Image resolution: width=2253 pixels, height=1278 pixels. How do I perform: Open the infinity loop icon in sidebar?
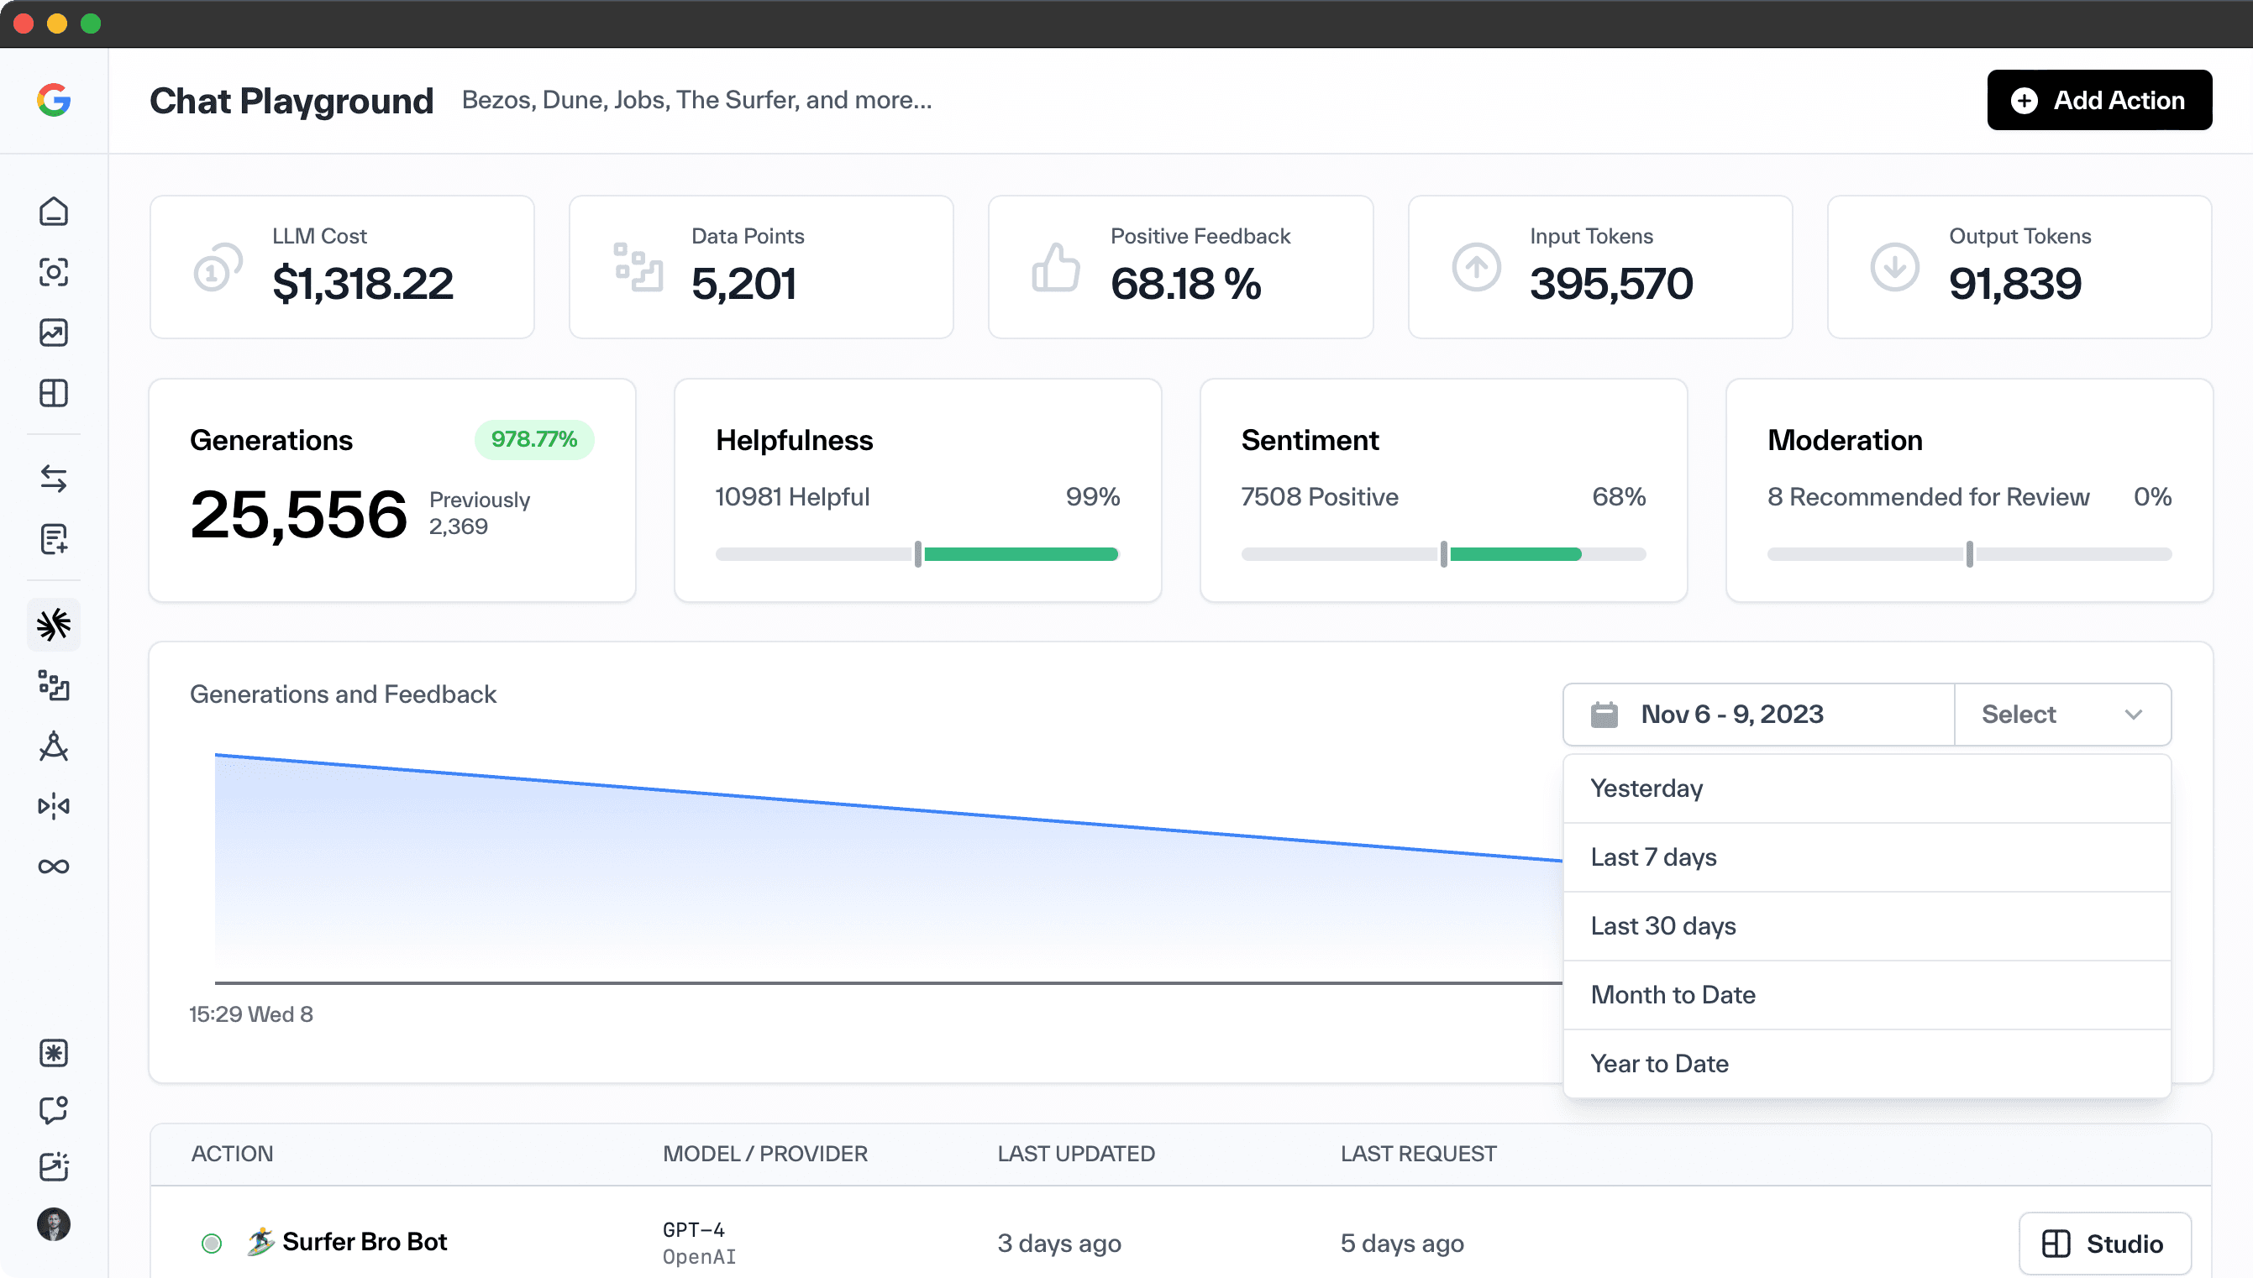click(54, 865)
